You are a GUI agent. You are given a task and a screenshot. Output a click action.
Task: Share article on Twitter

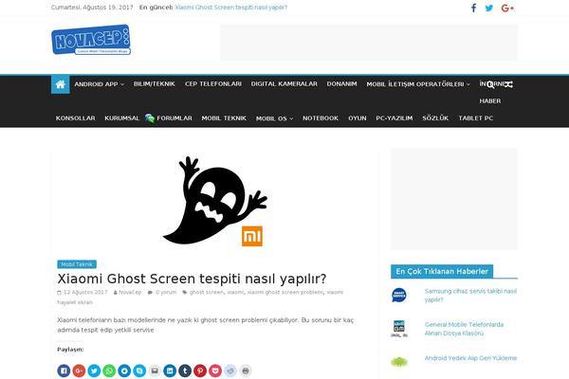click(x=94, y=370)
